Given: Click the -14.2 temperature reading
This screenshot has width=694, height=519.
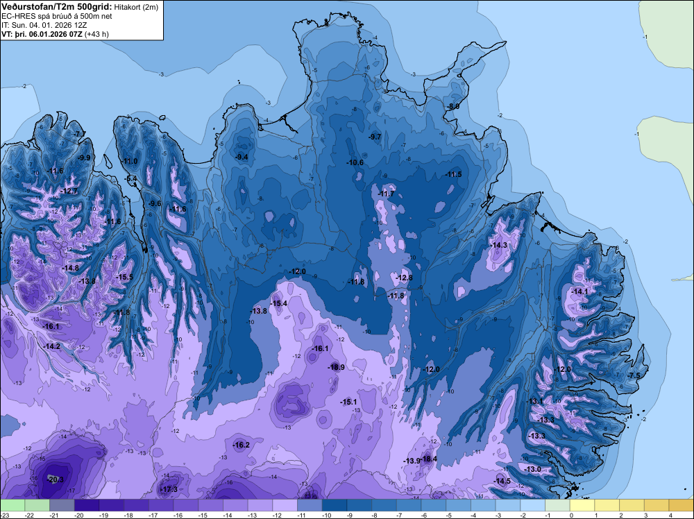Looking at the screenshot, I should pos(52,346).
